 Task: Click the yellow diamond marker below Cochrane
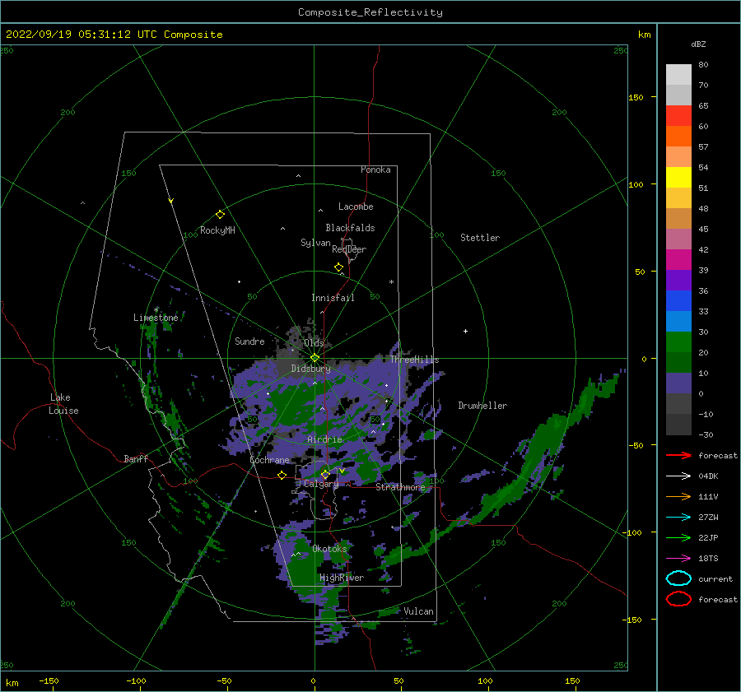[x=282, y=475]
